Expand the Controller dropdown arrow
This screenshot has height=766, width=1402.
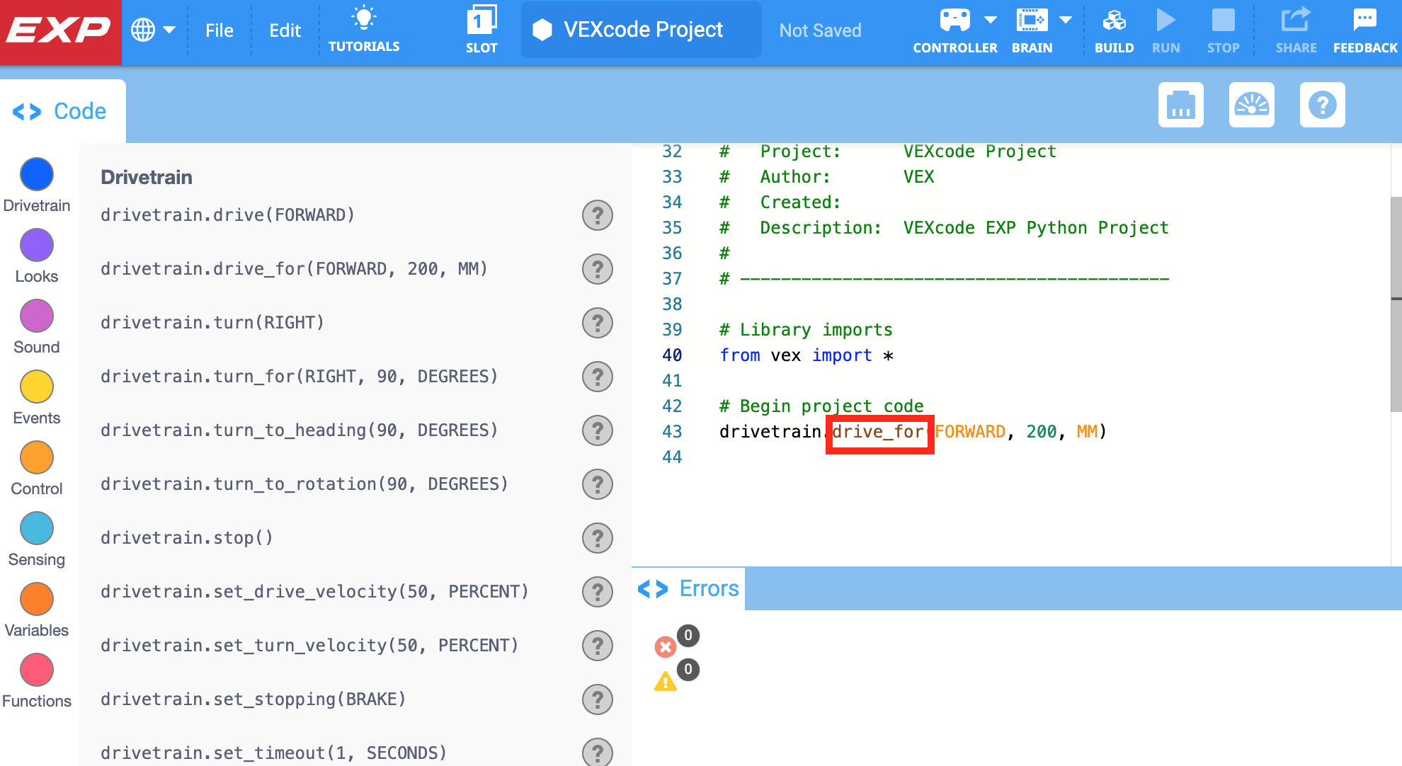coord(991,20)
